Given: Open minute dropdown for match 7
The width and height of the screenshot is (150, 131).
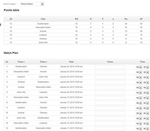Looking at the screenshot, I should pos(146,98).
